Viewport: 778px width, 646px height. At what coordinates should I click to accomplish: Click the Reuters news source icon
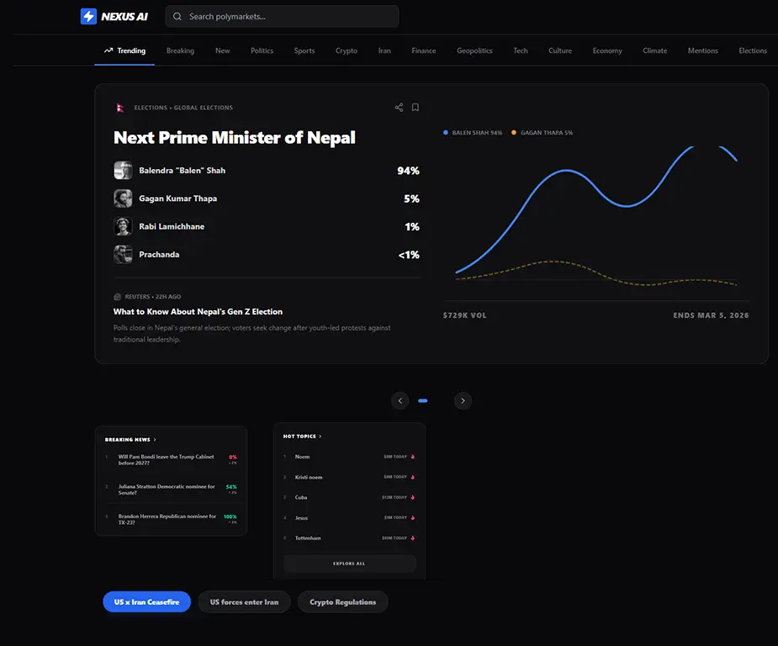tap(117, 297)
